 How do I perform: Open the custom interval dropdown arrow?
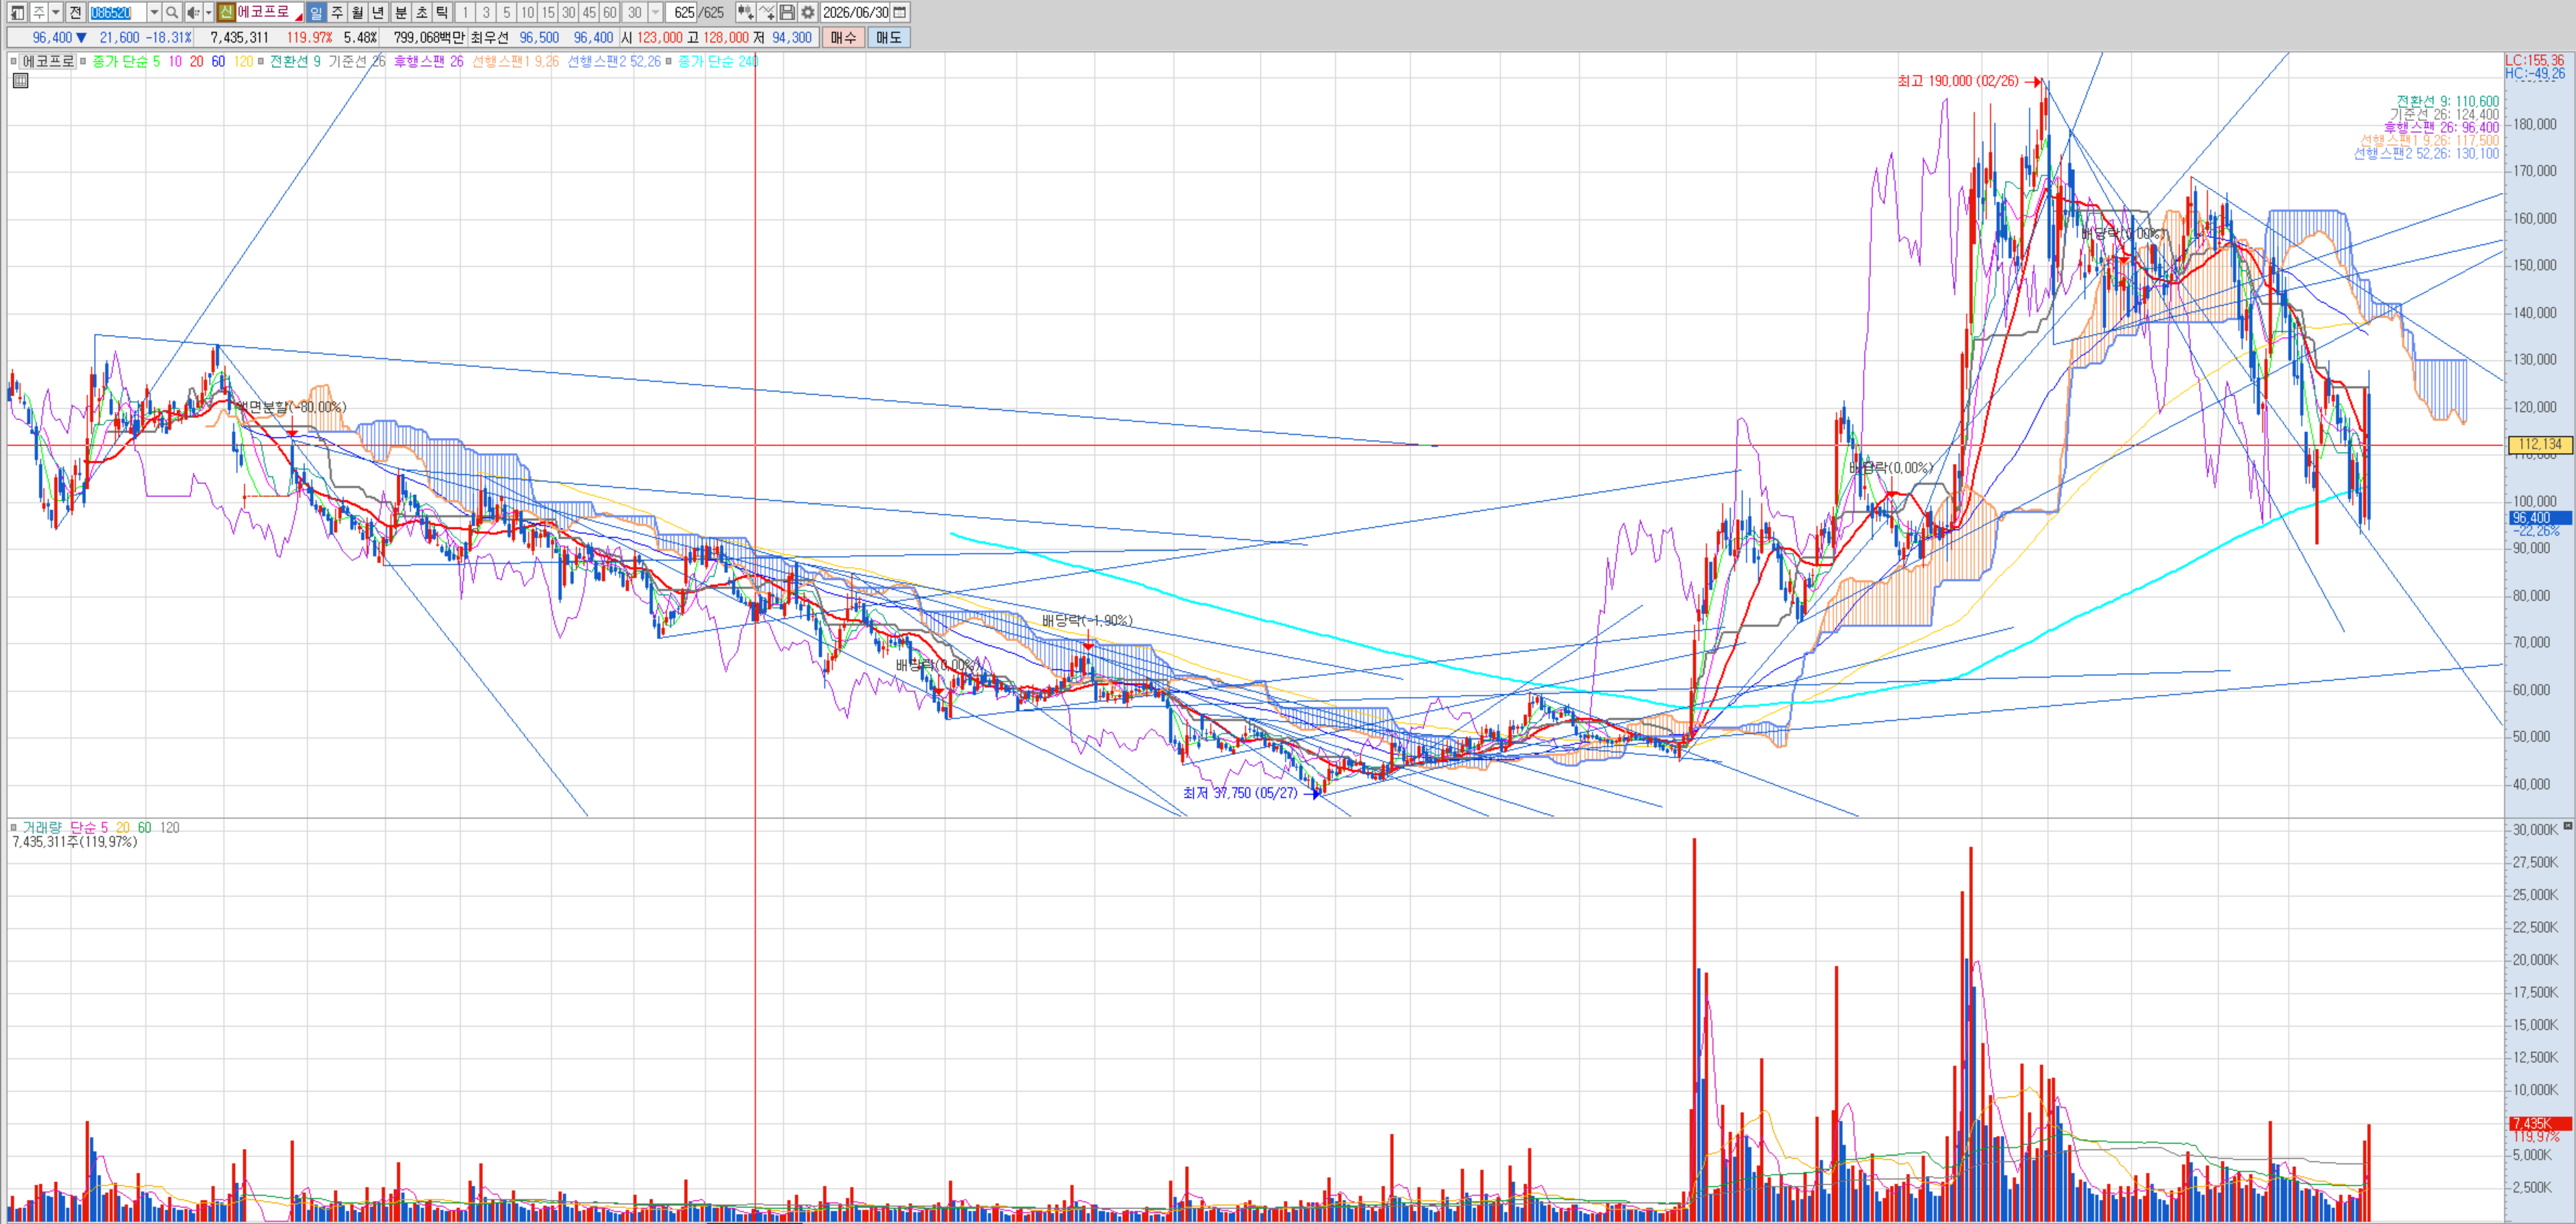pyautogui.click(x=656, y=13)
